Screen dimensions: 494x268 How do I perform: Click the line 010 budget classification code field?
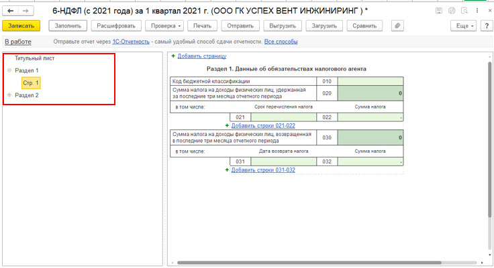pyautogui.click(x=370, y=81)
